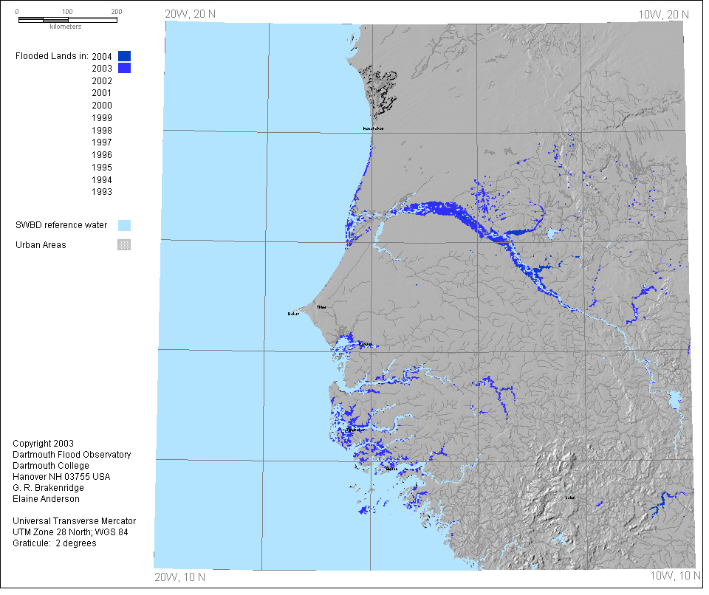Click the '20W, 10 N' corner label
The width and height of the screenshot is (709, 595).
tap(179, 576)
